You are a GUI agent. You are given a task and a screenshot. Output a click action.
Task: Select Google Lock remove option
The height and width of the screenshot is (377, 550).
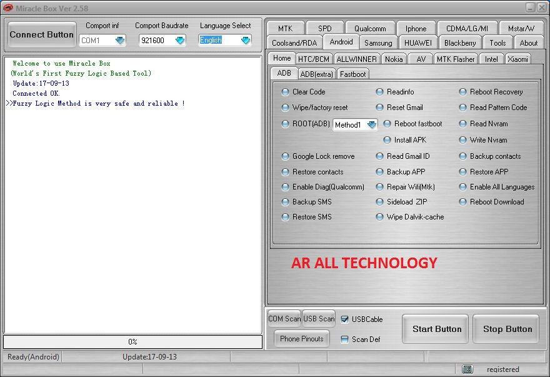285,156
